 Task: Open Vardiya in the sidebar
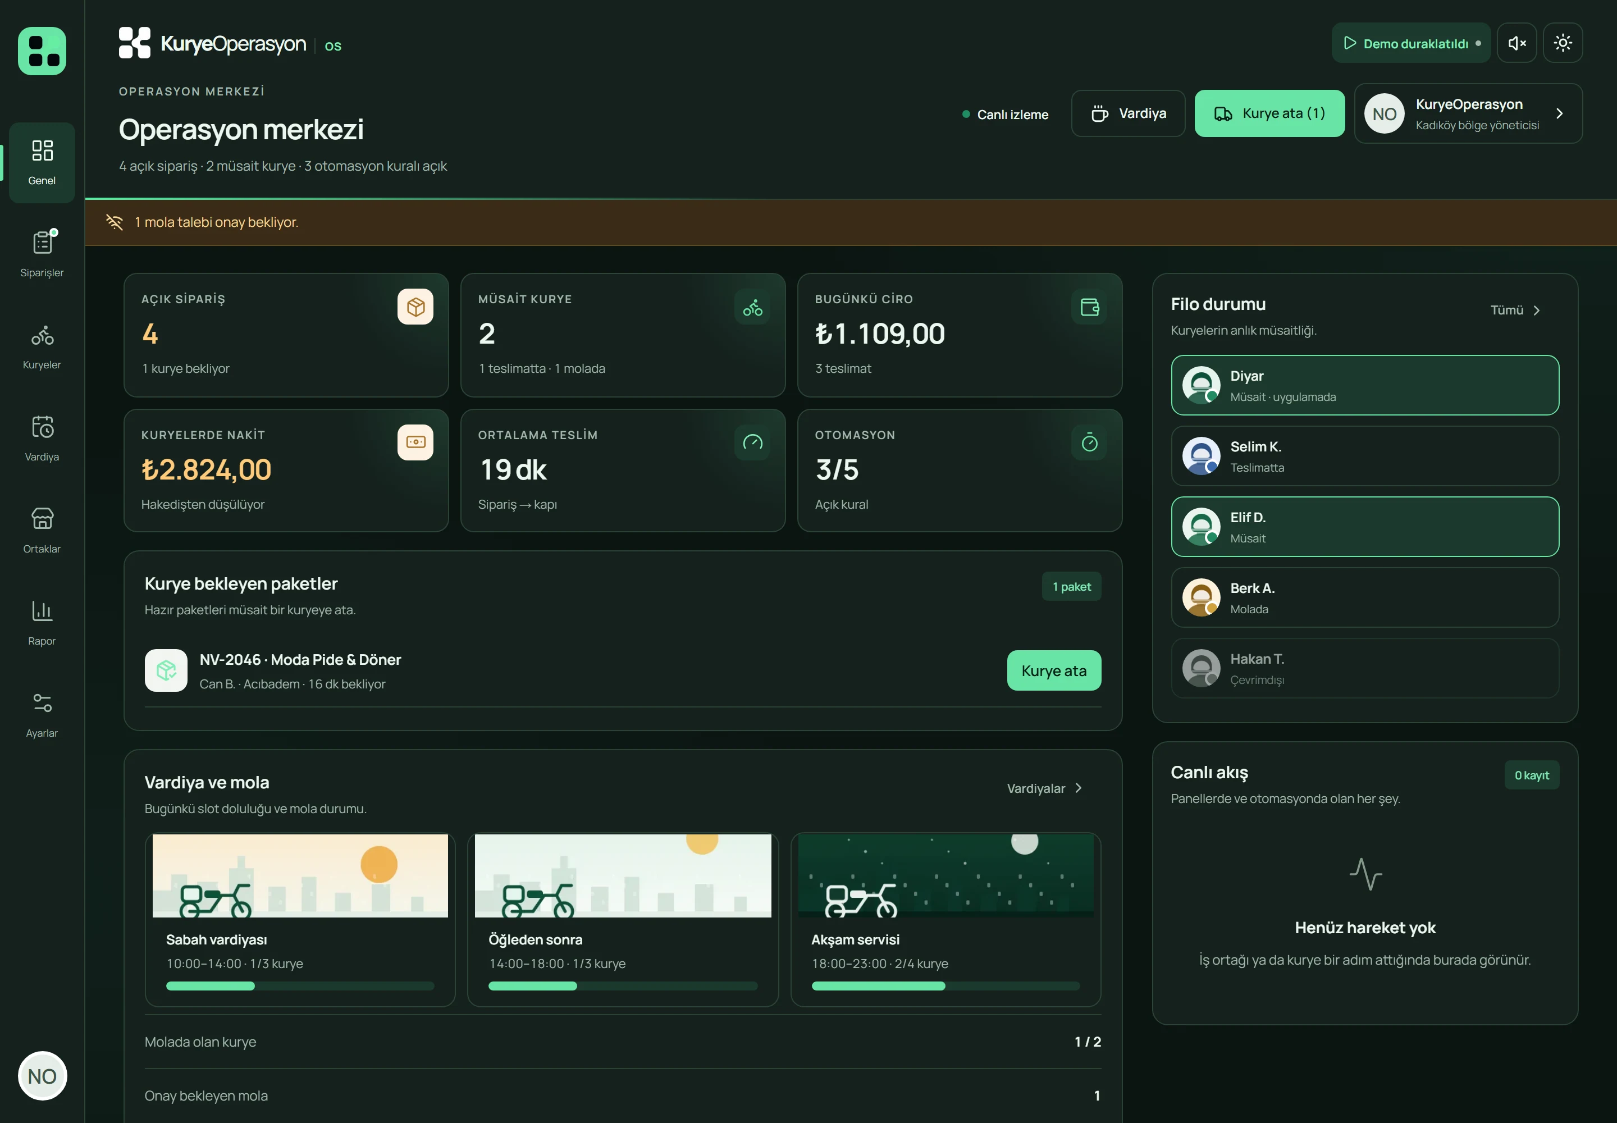[42, 439]
